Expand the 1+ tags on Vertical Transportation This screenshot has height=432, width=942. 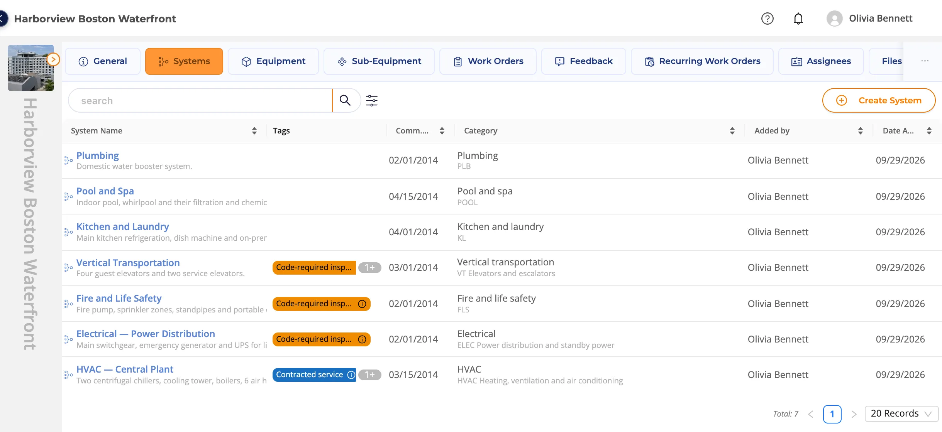click(369, 268)
